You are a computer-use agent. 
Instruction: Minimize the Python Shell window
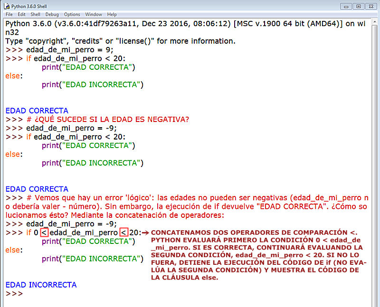pos(346,6)
